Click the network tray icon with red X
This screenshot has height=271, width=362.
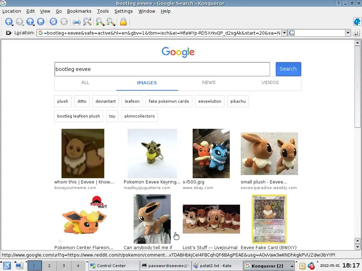pyautogui.click(x=311, y=266)
